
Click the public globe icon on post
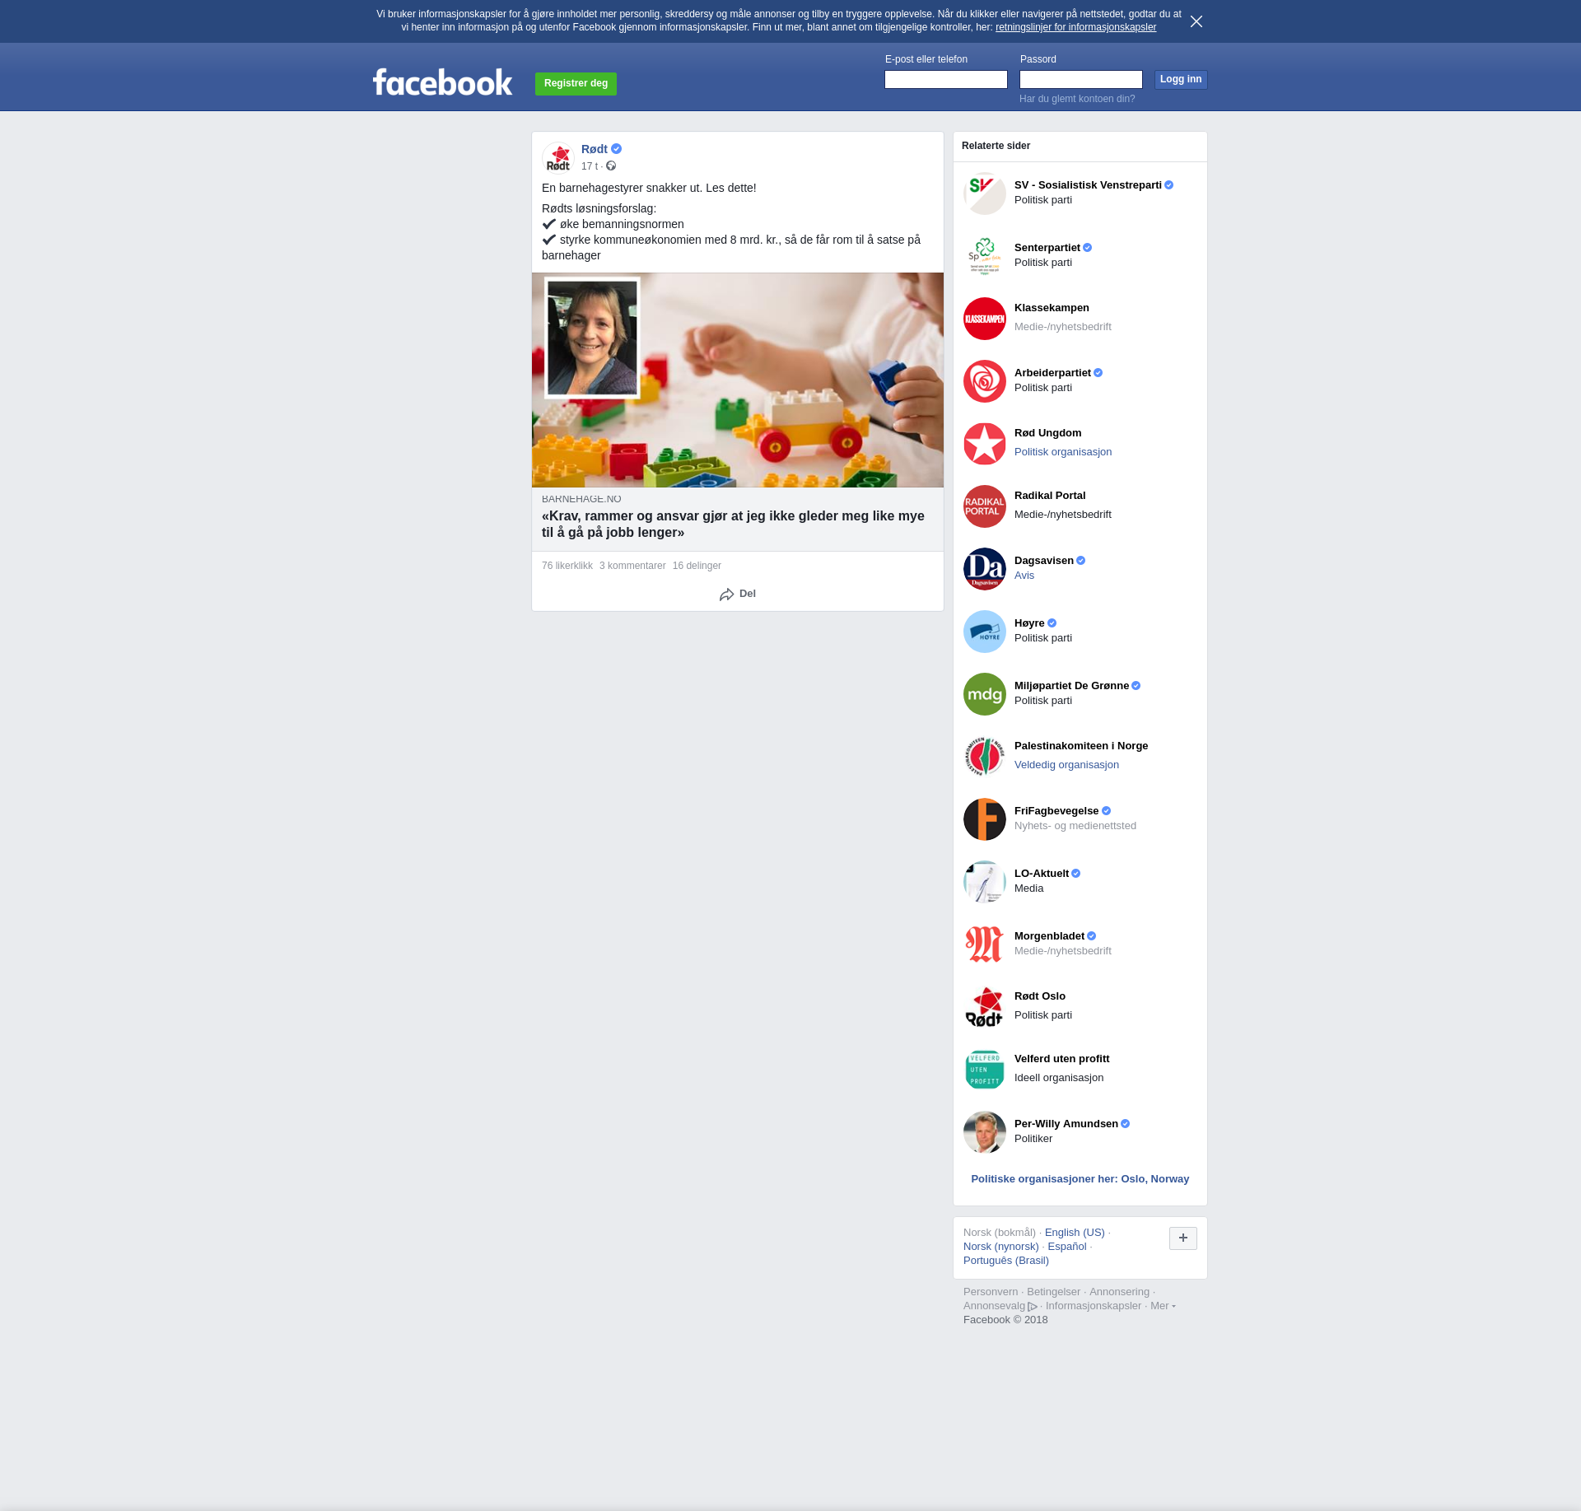pos(611,166)
